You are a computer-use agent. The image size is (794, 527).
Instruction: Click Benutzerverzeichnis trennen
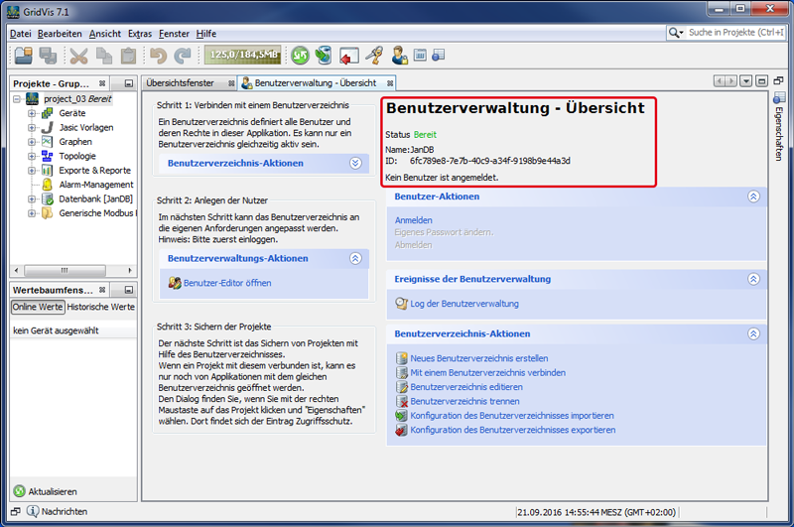[464, 401]
